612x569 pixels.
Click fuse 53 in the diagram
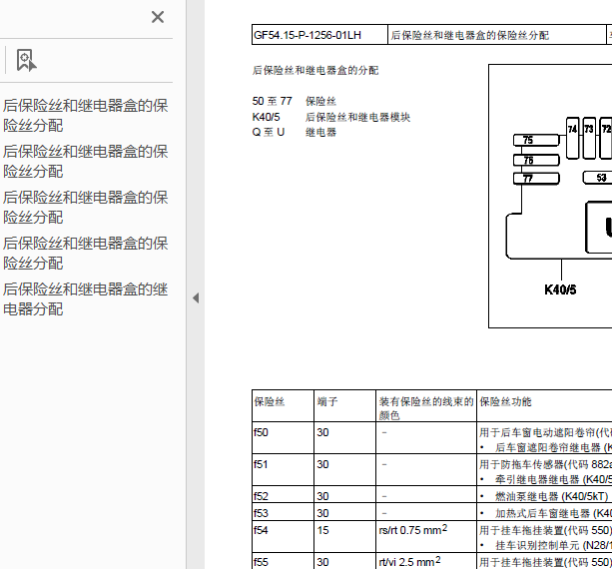598,178
